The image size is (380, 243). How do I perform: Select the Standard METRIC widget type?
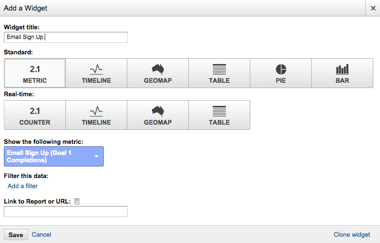click(x=35, y=73)
